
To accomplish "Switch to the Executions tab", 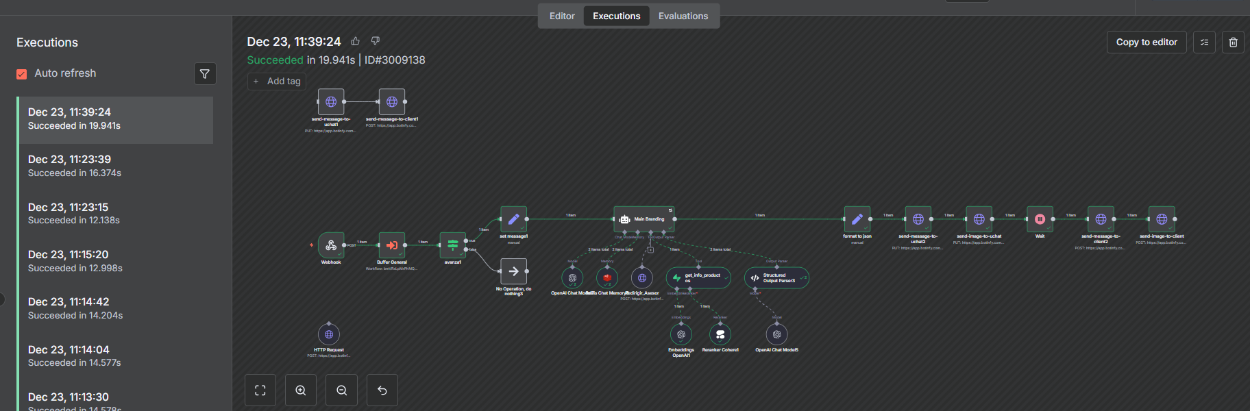I will [617, 16].
